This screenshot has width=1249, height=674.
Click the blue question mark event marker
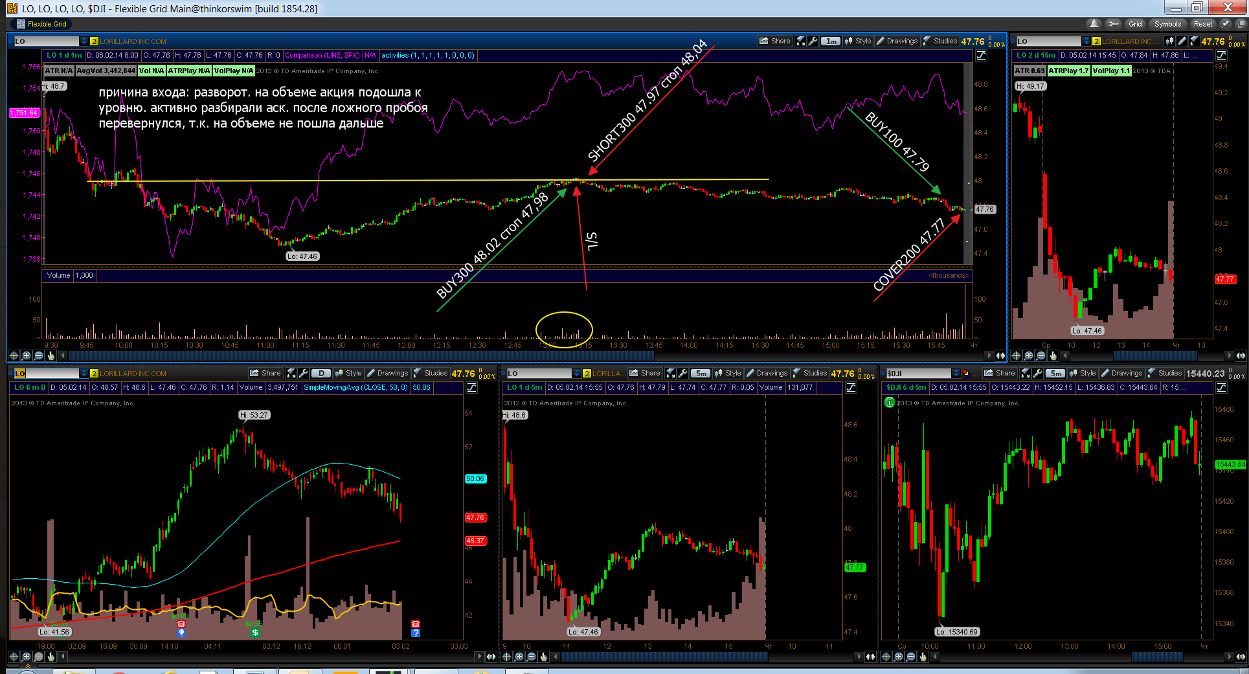click(416, 633)
